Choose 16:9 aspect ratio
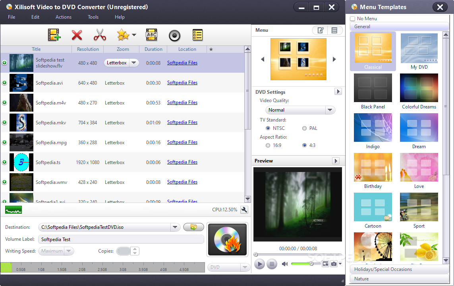This screenshot has height=286, width=454. click(268, 145)
